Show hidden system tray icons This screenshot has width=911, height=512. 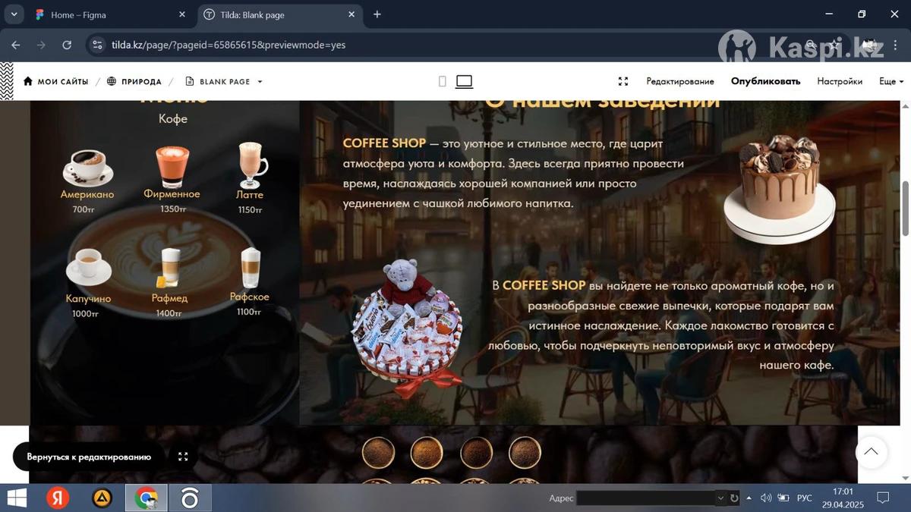click(749, 498)
